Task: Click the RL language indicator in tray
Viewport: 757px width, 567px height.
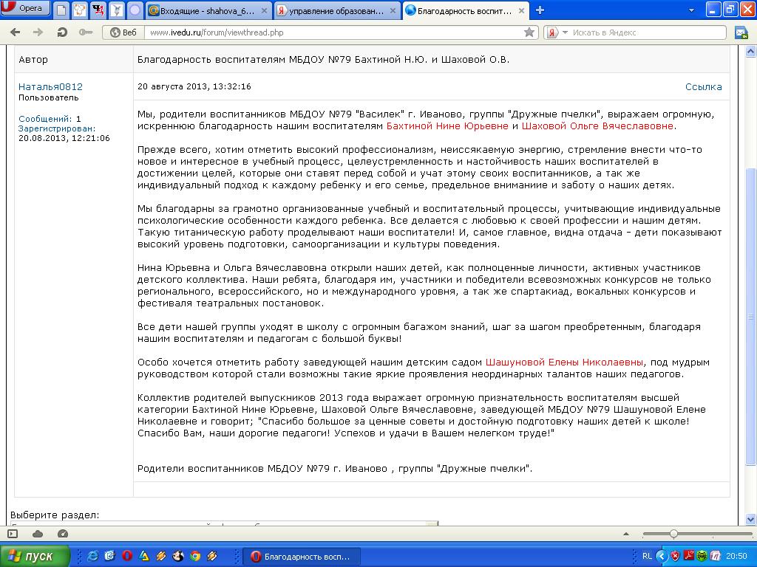Action: pos(647,556)
